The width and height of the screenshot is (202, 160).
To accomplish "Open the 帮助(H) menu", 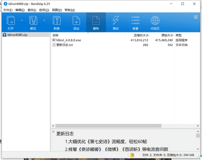I will (70, 10).
